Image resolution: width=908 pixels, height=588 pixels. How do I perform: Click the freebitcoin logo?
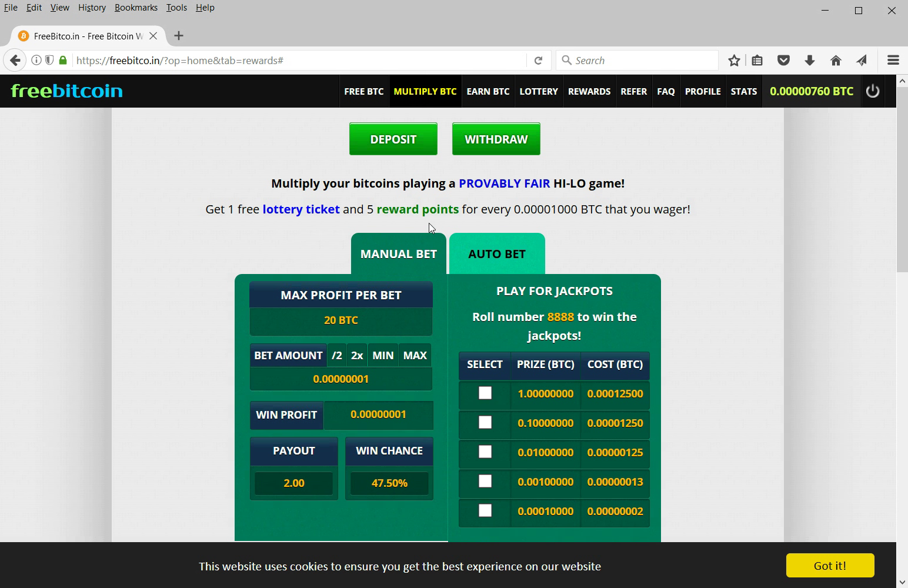pos(67,91)
